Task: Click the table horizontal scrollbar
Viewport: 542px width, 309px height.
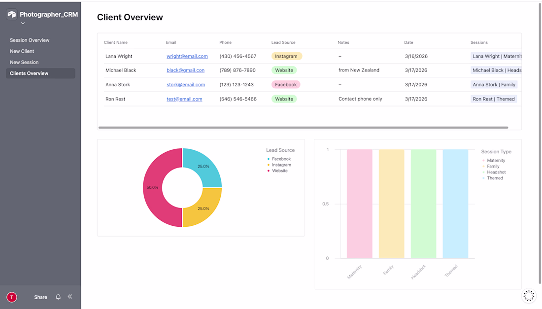Action: [303, 128]
